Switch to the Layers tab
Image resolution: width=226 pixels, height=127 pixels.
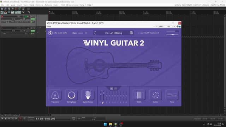pyautogui.click(x=80, y=33)
